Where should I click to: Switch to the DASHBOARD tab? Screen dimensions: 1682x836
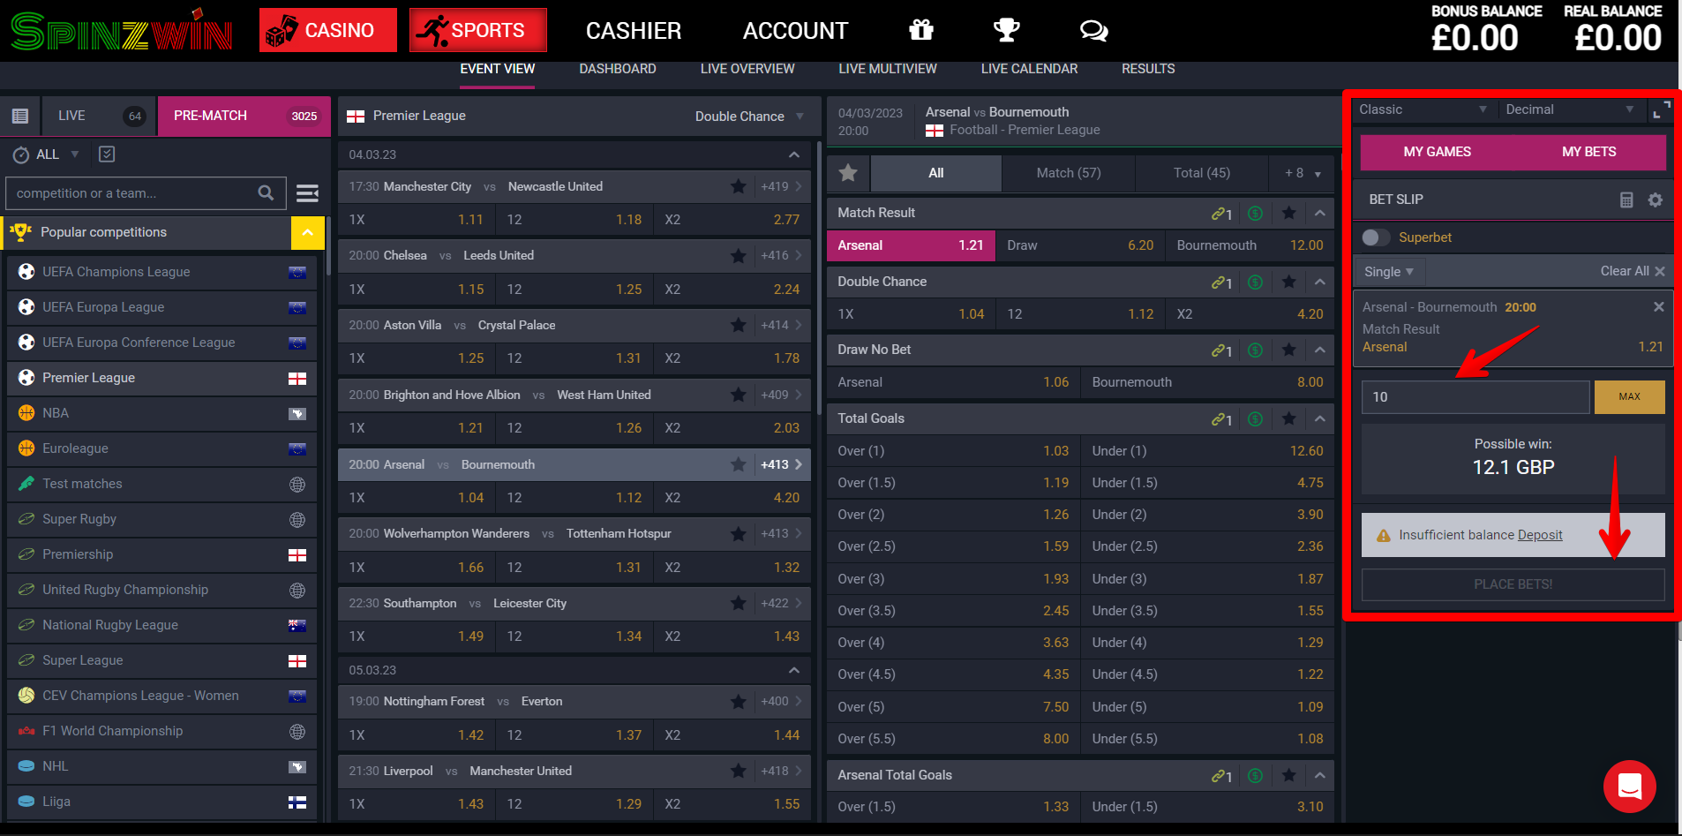pyautogui.click(x=618, y=69)
